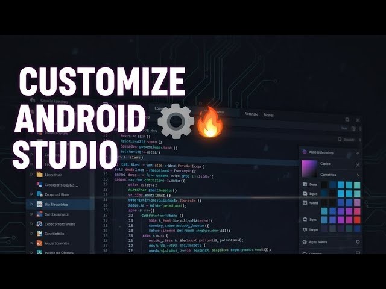Click the crossed-arrows icon right of the gradient square
This screenshot has width=386, height=289.
click(x=358, y=164)
